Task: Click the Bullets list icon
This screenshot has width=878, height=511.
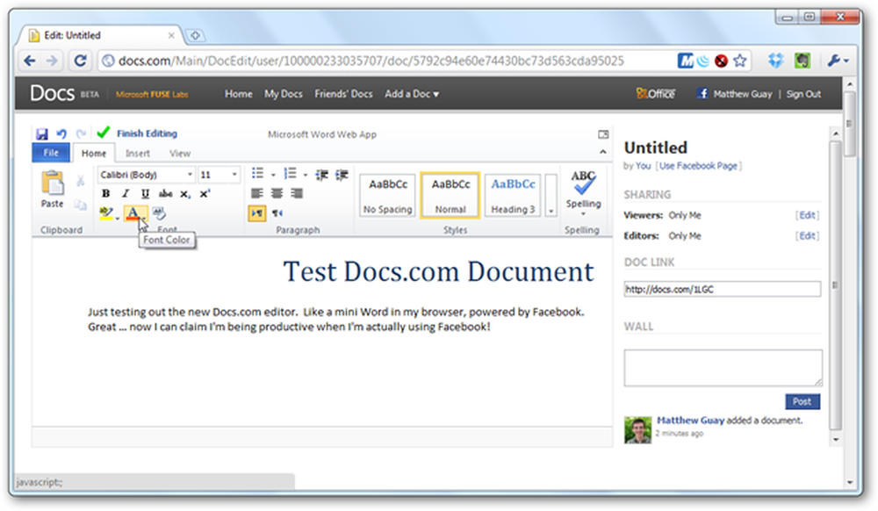Action: click(257, 174)
